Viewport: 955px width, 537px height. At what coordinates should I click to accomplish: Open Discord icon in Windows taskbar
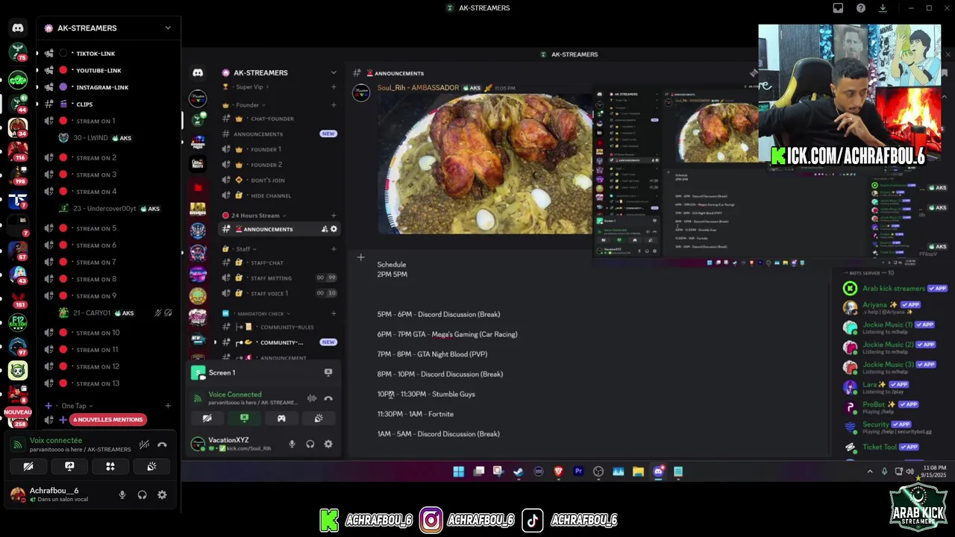658,471
